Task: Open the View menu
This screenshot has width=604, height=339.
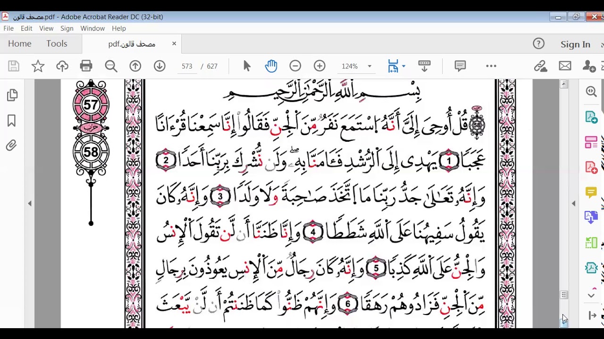Action: pyautogui.click(x=46, y=28)
